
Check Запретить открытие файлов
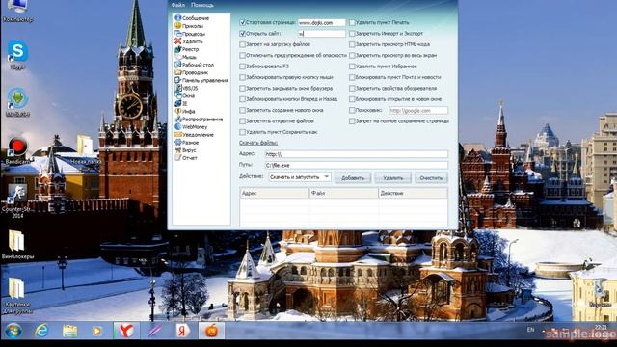pos(242,121)
